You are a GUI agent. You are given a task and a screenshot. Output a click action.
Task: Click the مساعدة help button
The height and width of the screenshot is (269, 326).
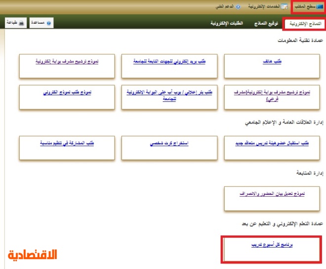[41, 23]
